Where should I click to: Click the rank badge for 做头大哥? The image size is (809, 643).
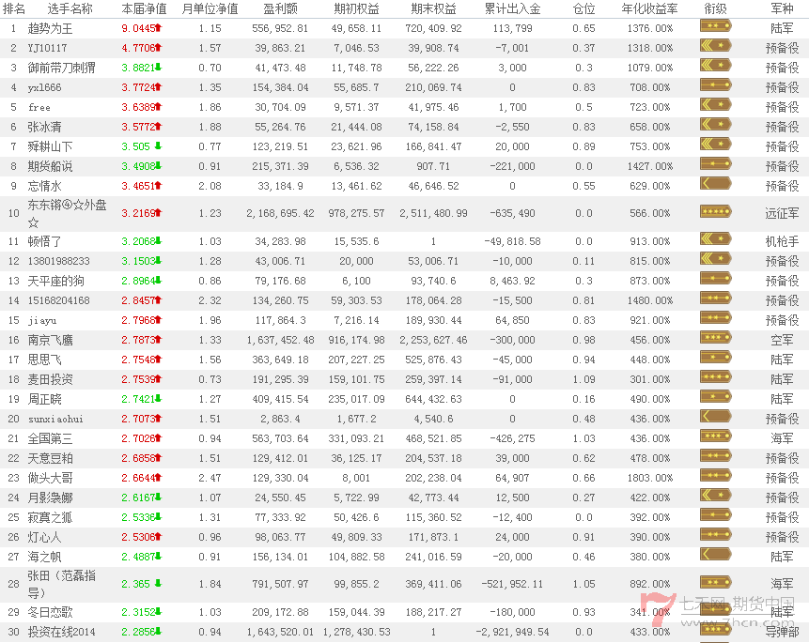point(716,475)
